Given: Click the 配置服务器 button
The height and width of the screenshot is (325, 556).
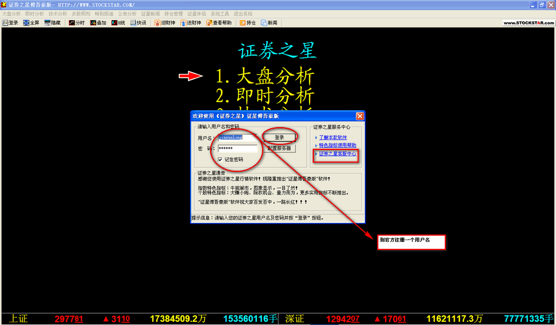Looking at the screenshot, I should [280, 148].
